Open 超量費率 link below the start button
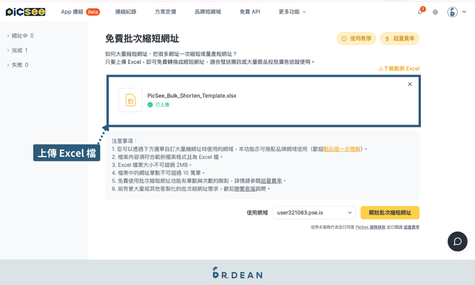 (x=411, y=227)
